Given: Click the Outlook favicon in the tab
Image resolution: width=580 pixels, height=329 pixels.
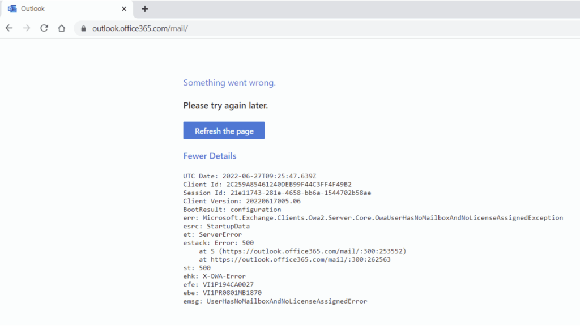Looking at the screenshot, I should [12, 9].
